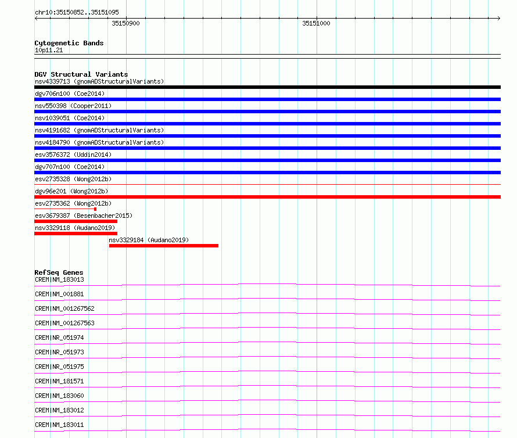This screenshot has height=438, width=517.
Task: Click CREM|NR_051973 transcript label
Action: [x=59, y=352]
